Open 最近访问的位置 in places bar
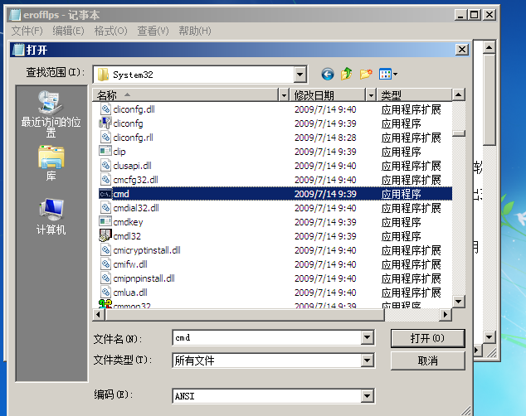526x416 pixels. point(51,114)
